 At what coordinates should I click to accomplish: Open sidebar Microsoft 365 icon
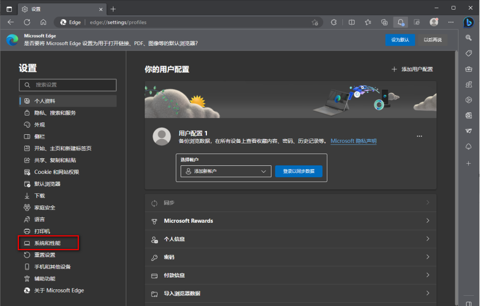coord(468,100)
